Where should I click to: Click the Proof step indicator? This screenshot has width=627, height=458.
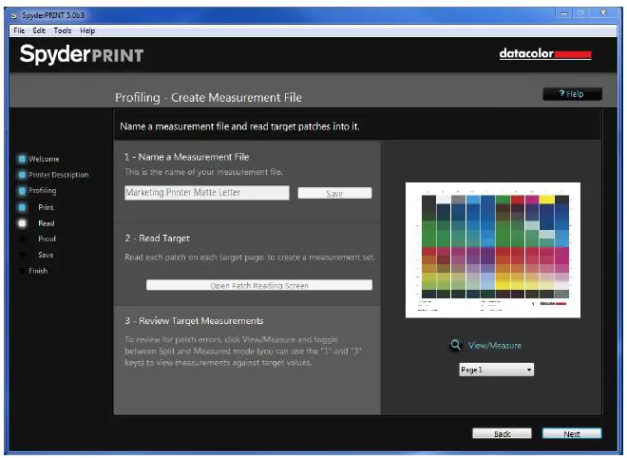[x=22, y=239]
